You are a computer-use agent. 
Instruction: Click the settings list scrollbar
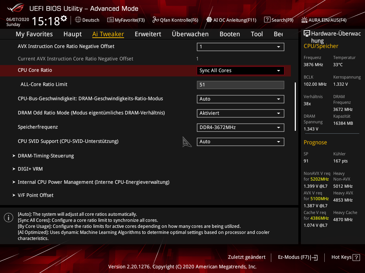[x=295, y=107]
